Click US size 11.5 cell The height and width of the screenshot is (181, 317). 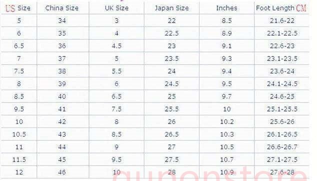click(x=19, y=160)
